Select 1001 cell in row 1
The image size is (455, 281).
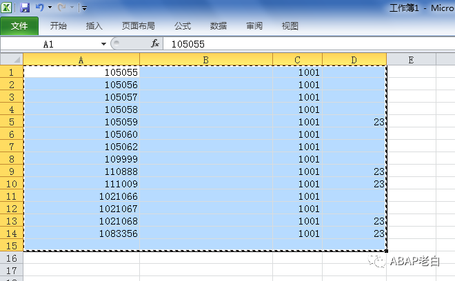click(x=297, y=72)
